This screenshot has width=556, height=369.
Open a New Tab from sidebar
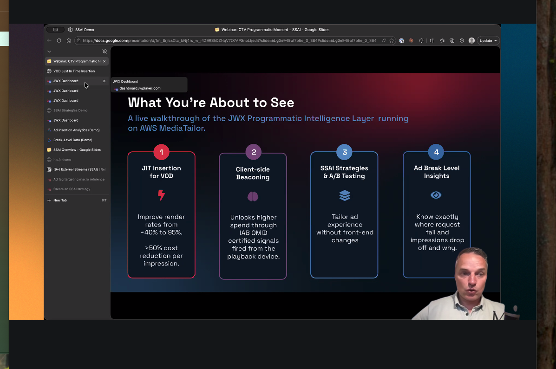pos(77,200)
